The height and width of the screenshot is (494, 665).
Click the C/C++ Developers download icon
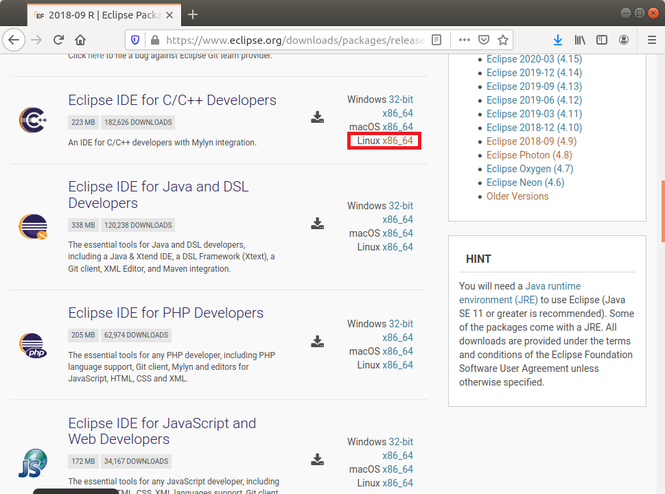click(x=317, y=117)
